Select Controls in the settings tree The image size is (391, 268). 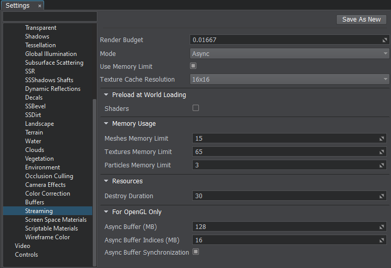coord(27,255)
